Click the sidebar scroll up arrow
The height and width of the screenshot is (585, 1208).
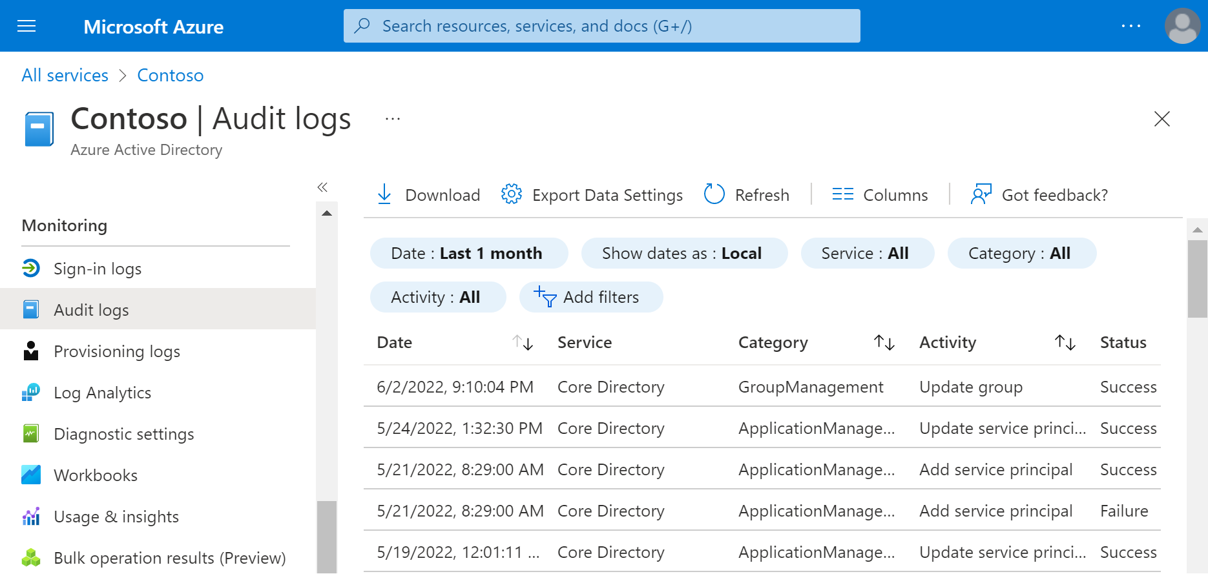coord(327,213)
